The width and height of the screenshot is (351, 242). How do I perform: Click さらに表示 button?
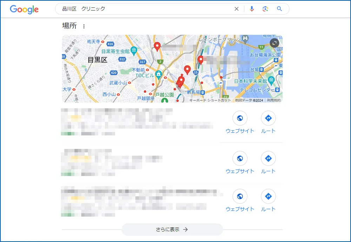pos(172,229)
